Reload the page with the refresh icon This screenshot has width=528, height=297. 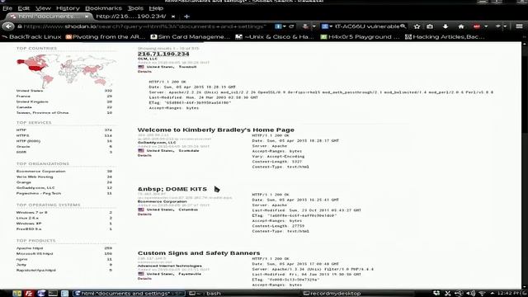[291, 26]
